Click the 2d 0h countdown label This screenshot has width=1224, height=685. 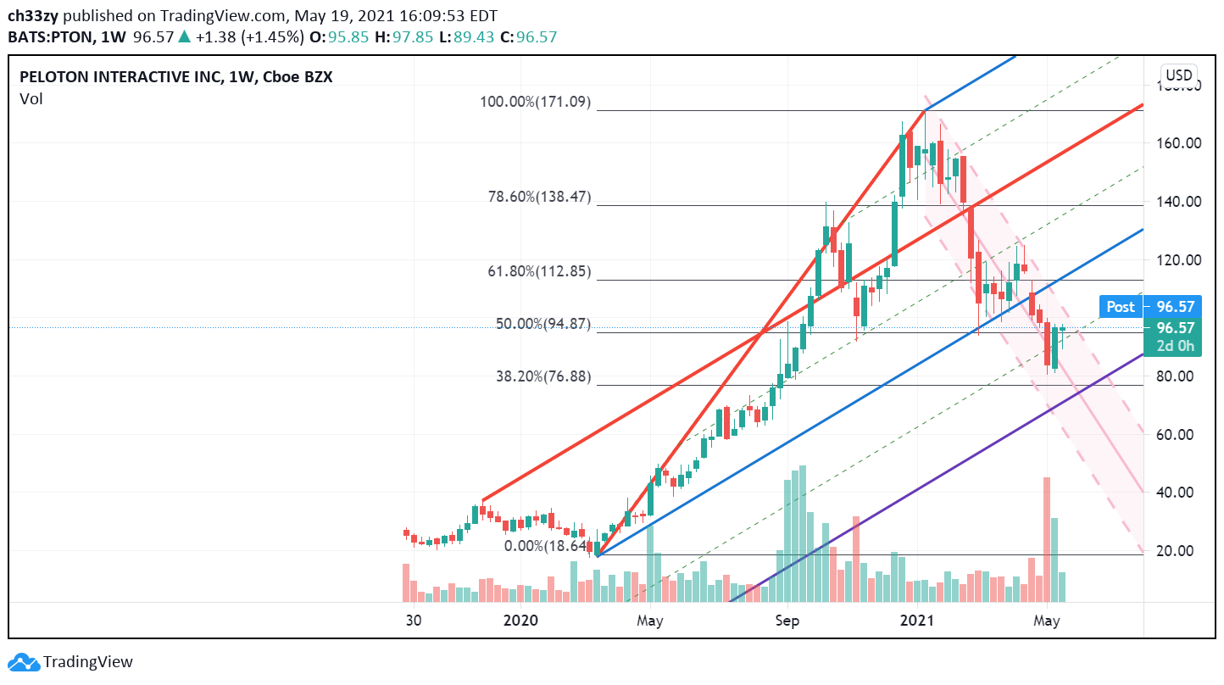click(x=1175, y=346)
